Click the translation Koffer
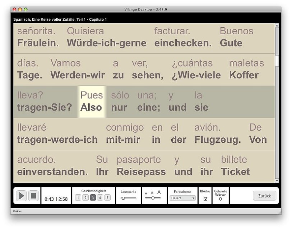 pyautogui.click(x=244, y=75)
